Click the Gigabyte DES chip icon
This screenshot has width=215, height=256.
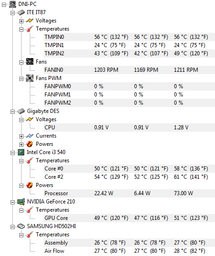(21, 111)
